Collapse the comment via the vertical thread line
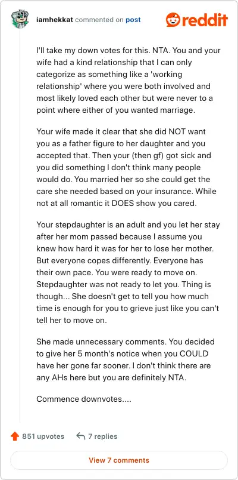238x480 pixels. pos(20,226)
